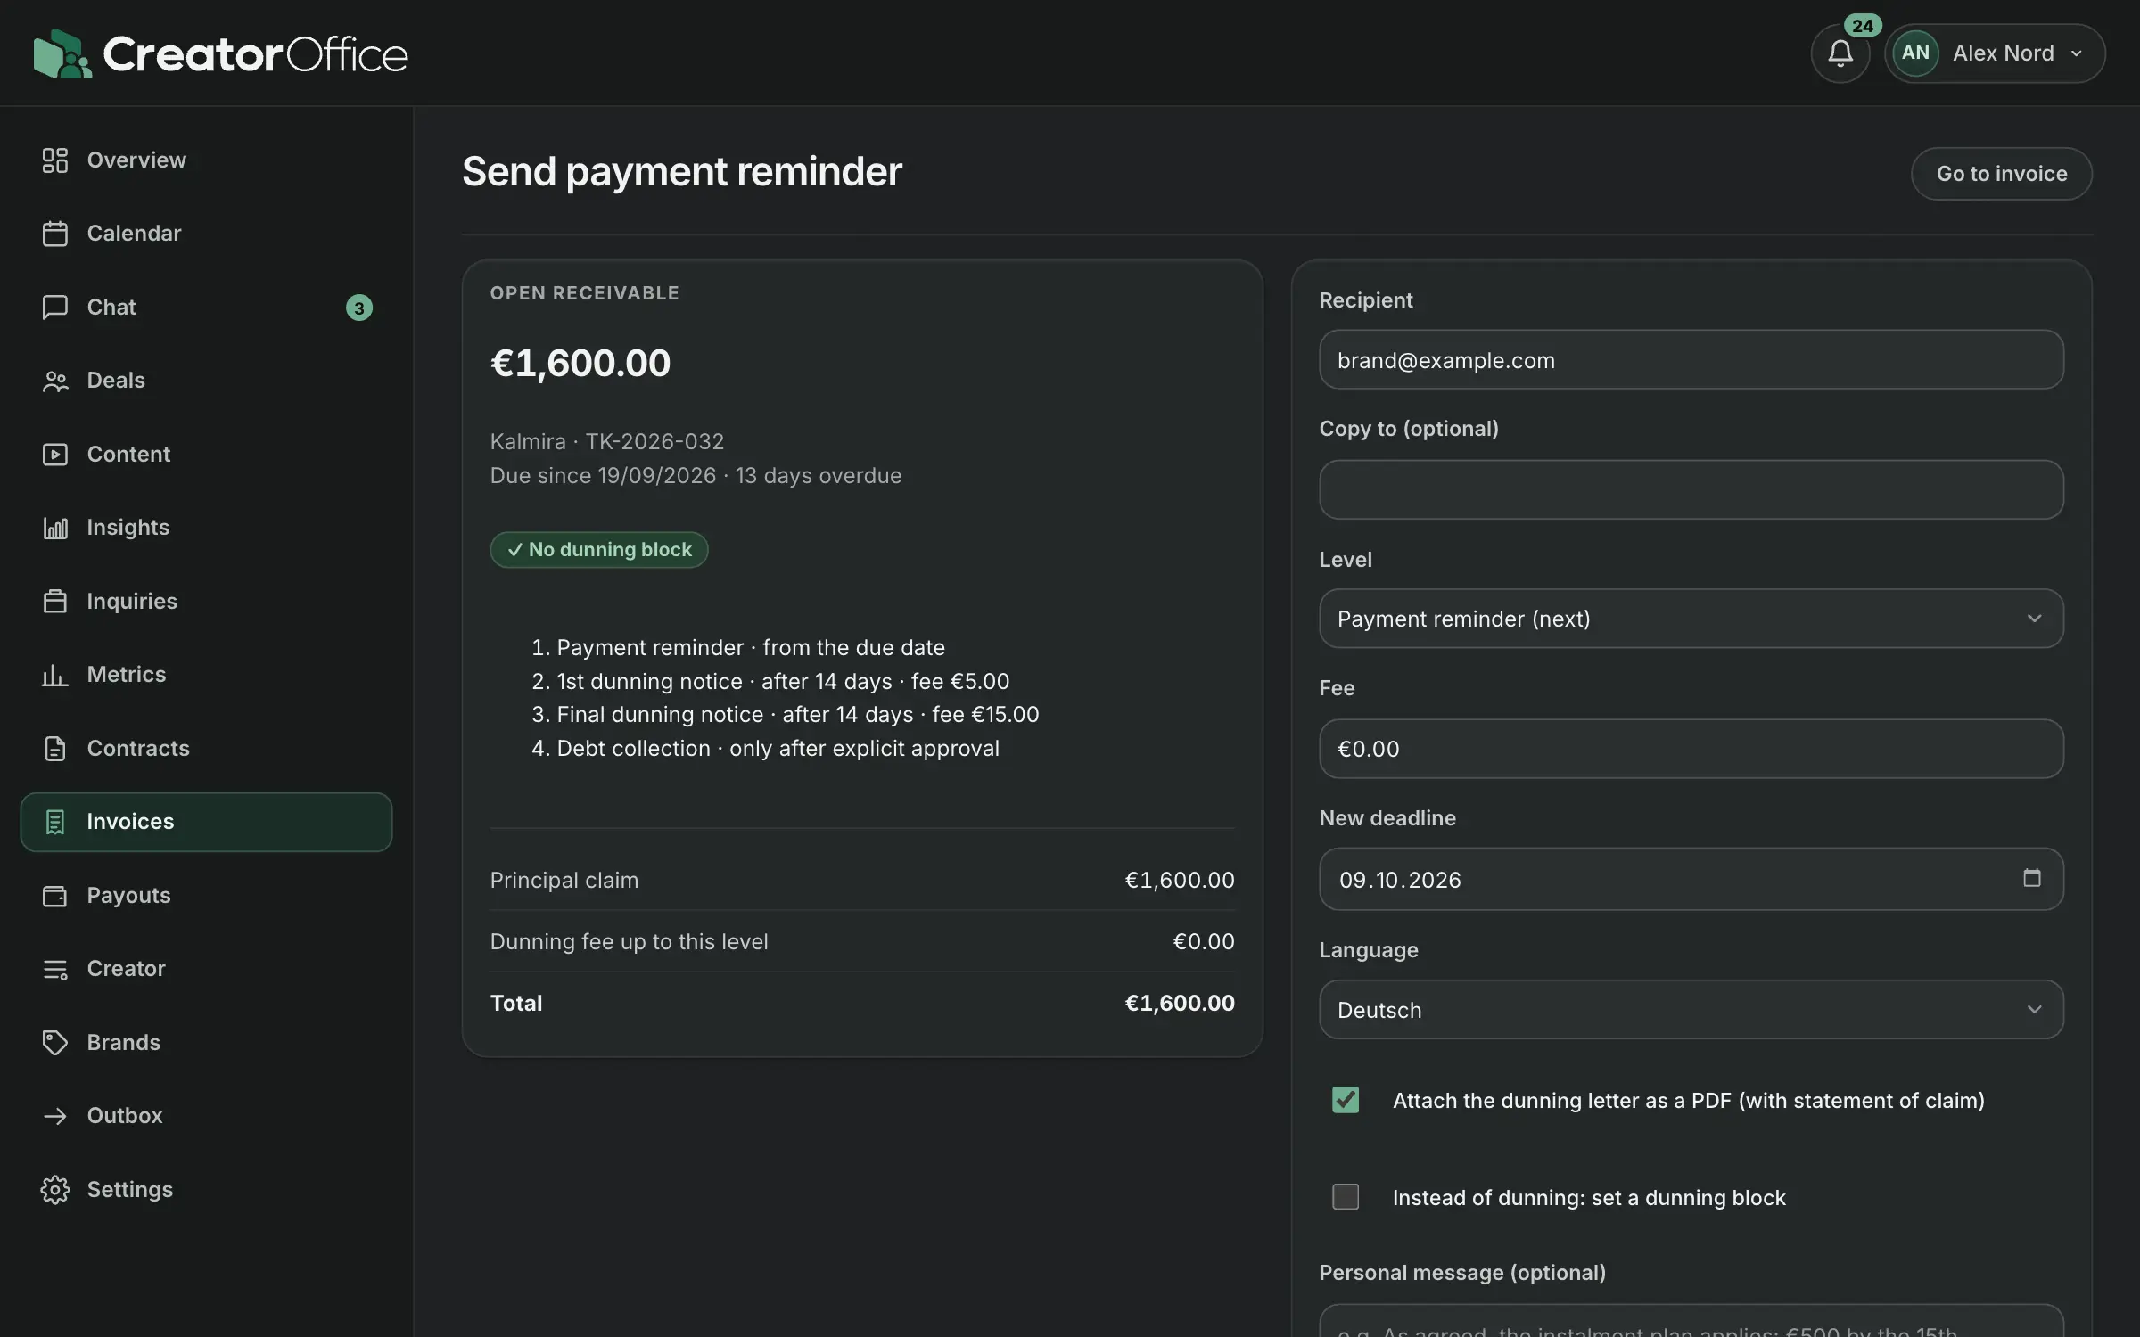2140x1337 pixels.
Task: Click the Personal message text area
Action: [x=1691, y=1321]
